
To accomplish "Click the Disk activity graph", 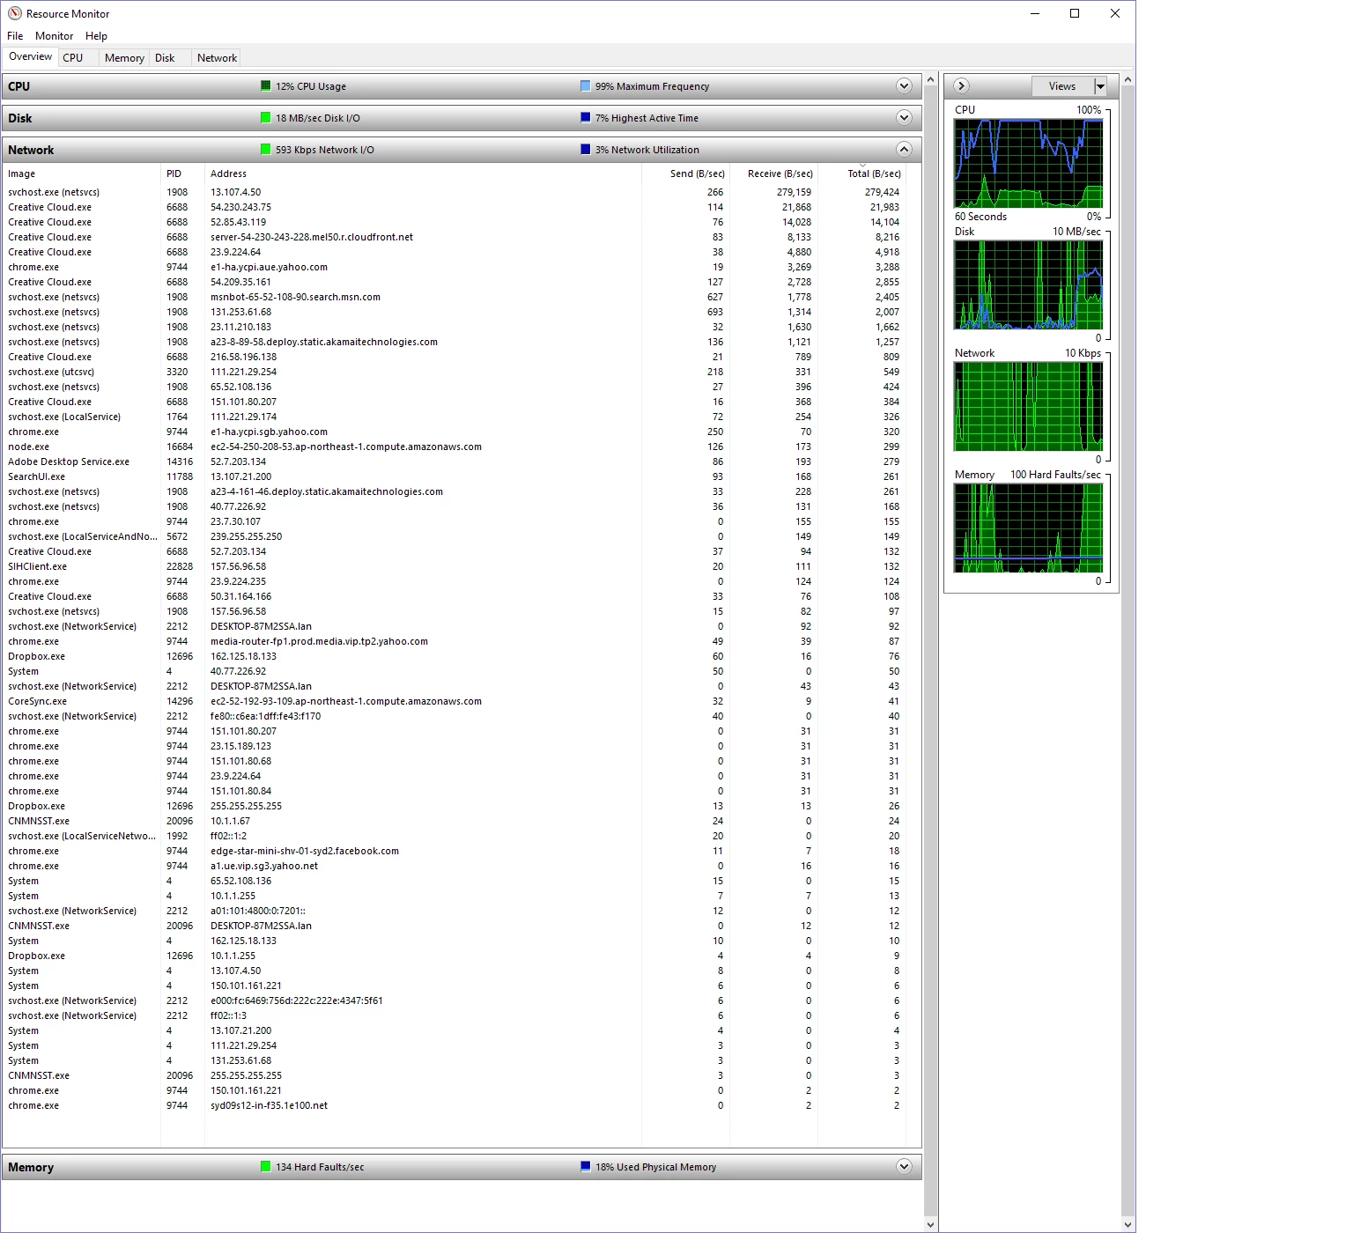I will point(1028,285).
